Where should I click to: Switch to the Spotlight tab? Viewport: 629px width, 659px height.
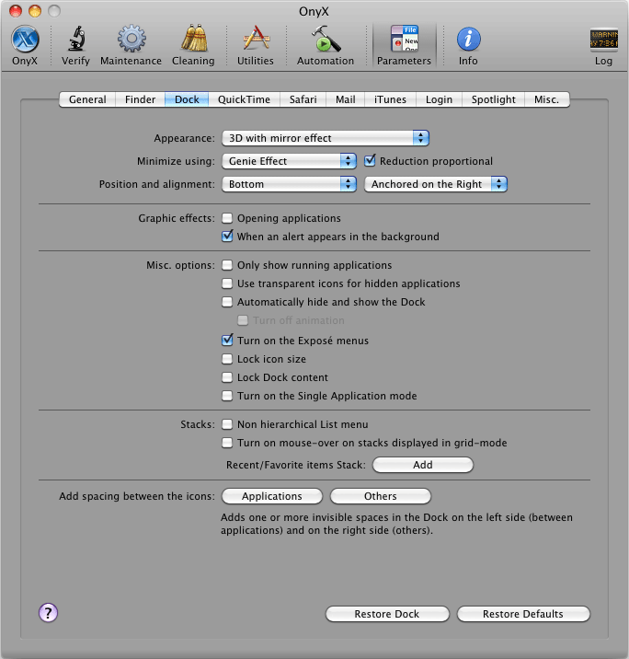coord(494,99)
